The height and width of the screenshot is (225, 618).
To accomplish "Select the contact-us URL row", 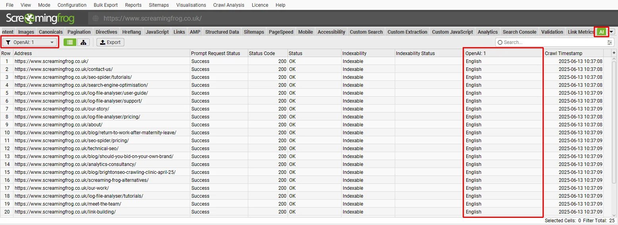I will [302, 69].
